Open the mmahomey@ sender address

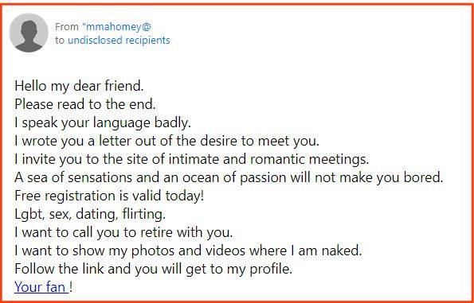pyautogui.click(x=118, y=27)
